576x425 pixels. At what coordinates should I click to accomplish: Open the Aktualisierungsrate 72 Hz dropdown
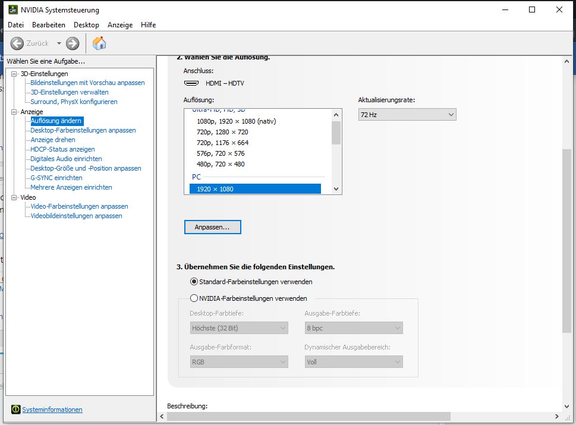[x=407, y=115]
